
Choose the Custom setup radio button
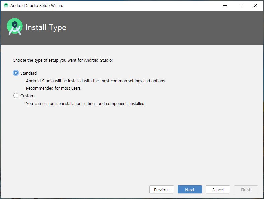click(16, 96)
